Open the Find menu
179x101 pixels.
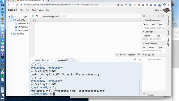pos(34,10)
